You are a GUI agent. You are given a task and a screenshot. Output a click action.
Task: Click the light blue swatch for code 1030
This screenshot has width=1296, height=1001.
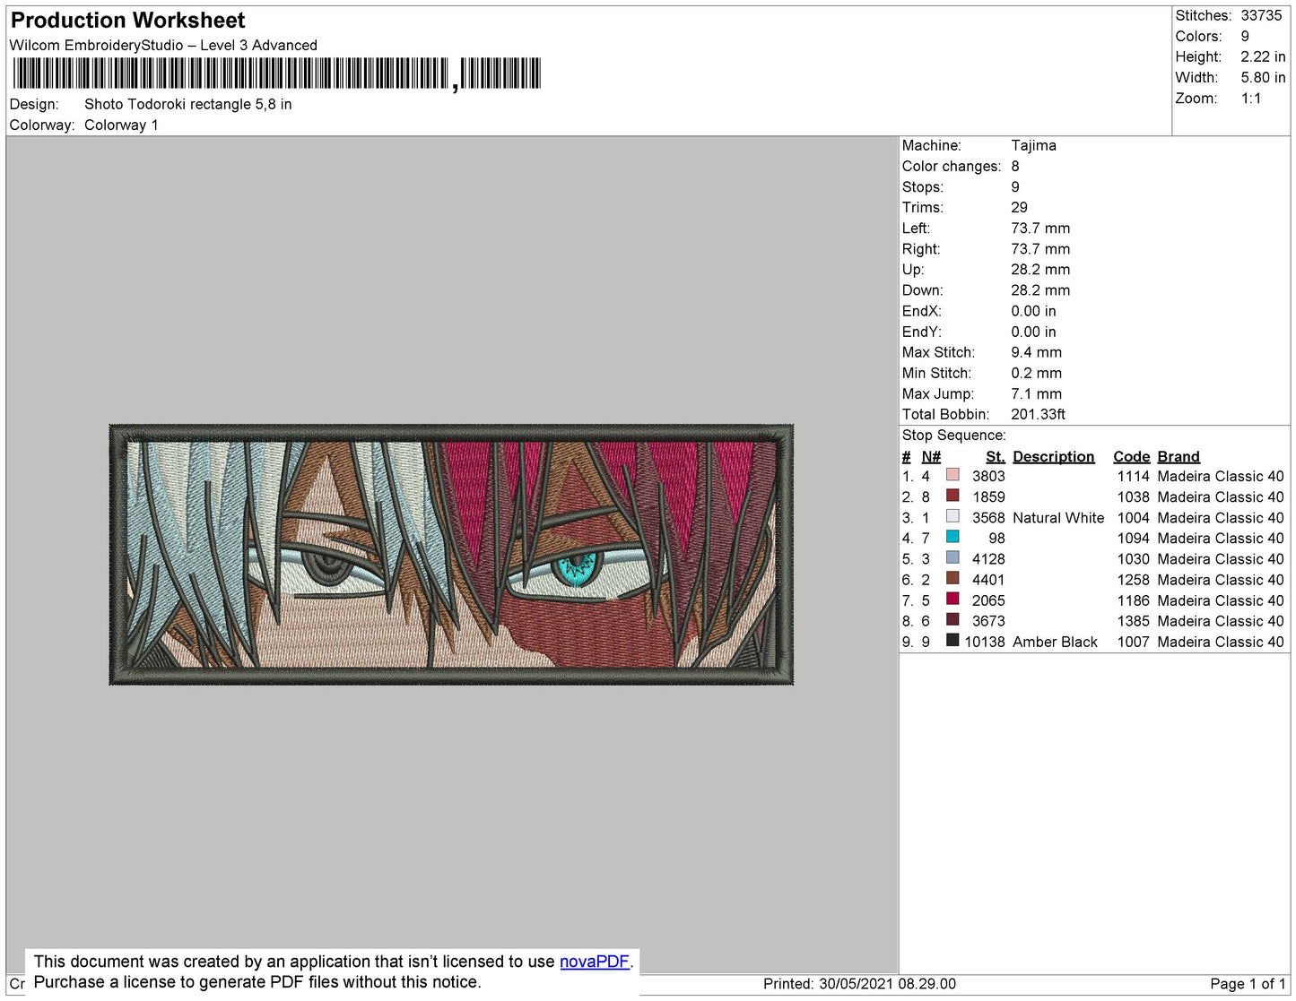[953, 558]
